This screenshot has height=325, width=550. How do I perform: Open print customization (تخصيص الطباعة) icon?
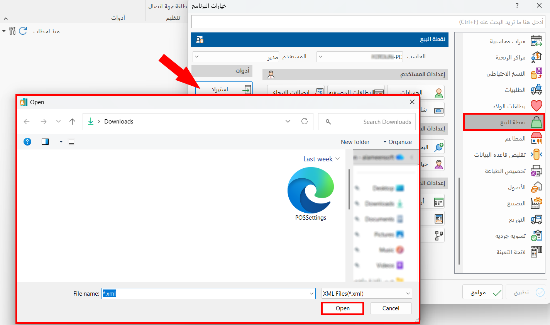coord(536,171)
